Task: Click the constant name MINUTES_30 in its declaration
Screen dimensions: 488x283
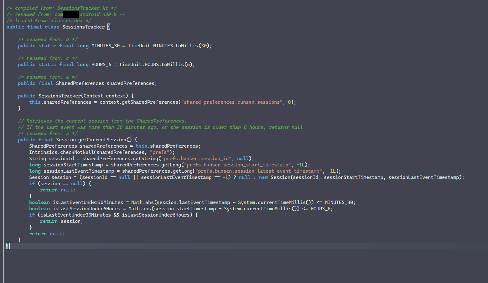Action: pyautogui.click(x=106, y=46)
